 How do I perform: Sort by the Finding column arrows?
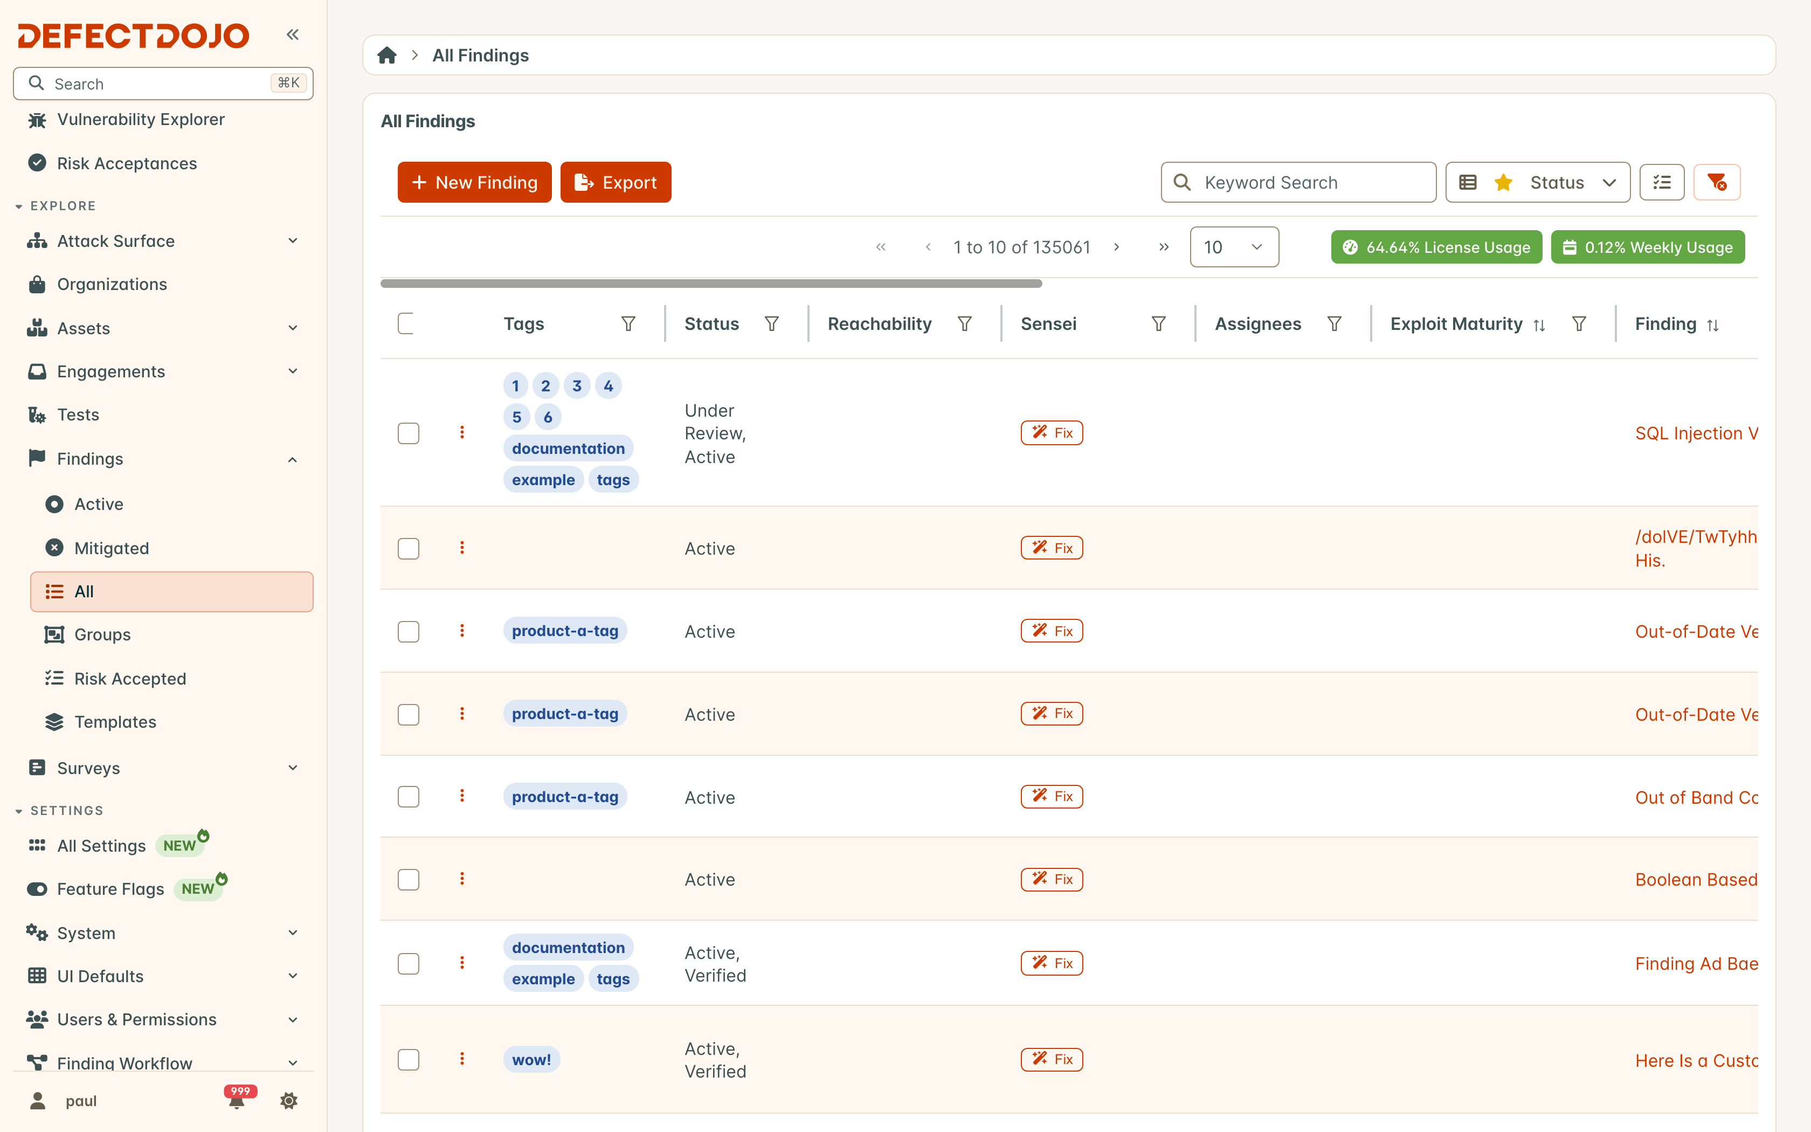[1713, 325]
